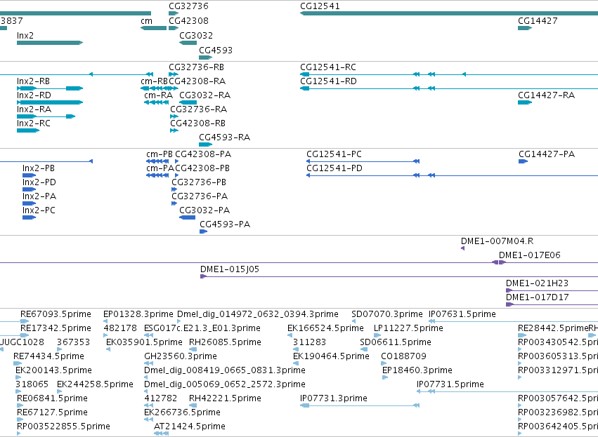Click IP07631.5prime EST label

click(x=462, y=314)
